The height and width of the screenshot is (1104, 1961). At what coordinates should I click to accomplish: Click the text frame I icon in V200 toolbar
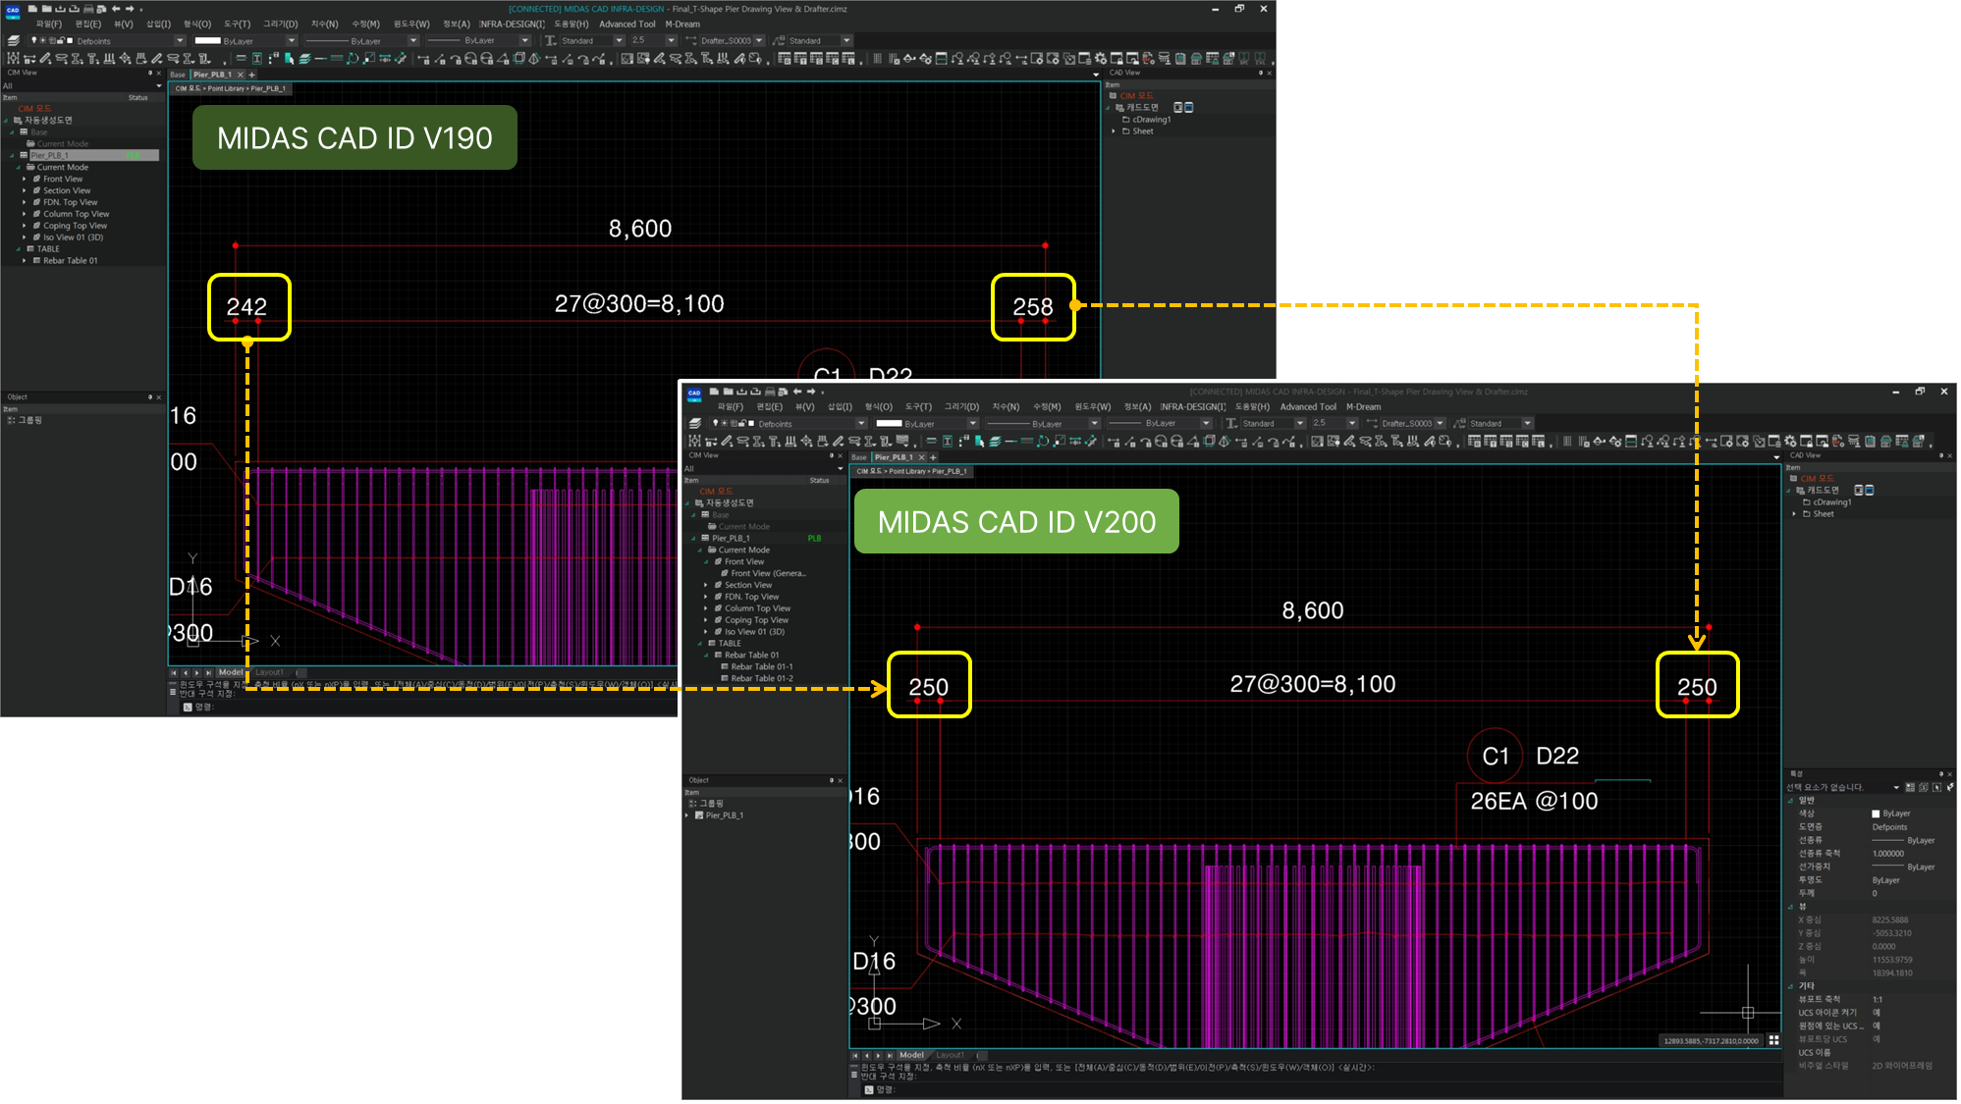[947, 442]
